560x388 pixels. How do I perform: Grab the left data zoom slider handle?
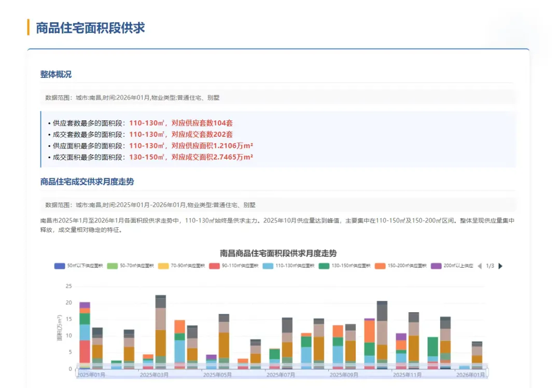pyautogui.click(x=77, y=372)
